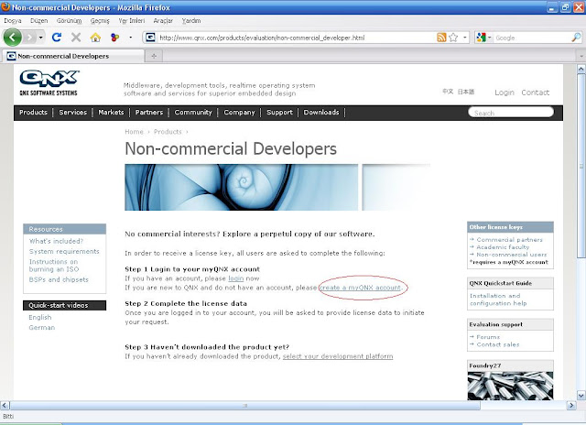Click the horizontal scrollbar right arrow
586x425 pixels.
571,405
